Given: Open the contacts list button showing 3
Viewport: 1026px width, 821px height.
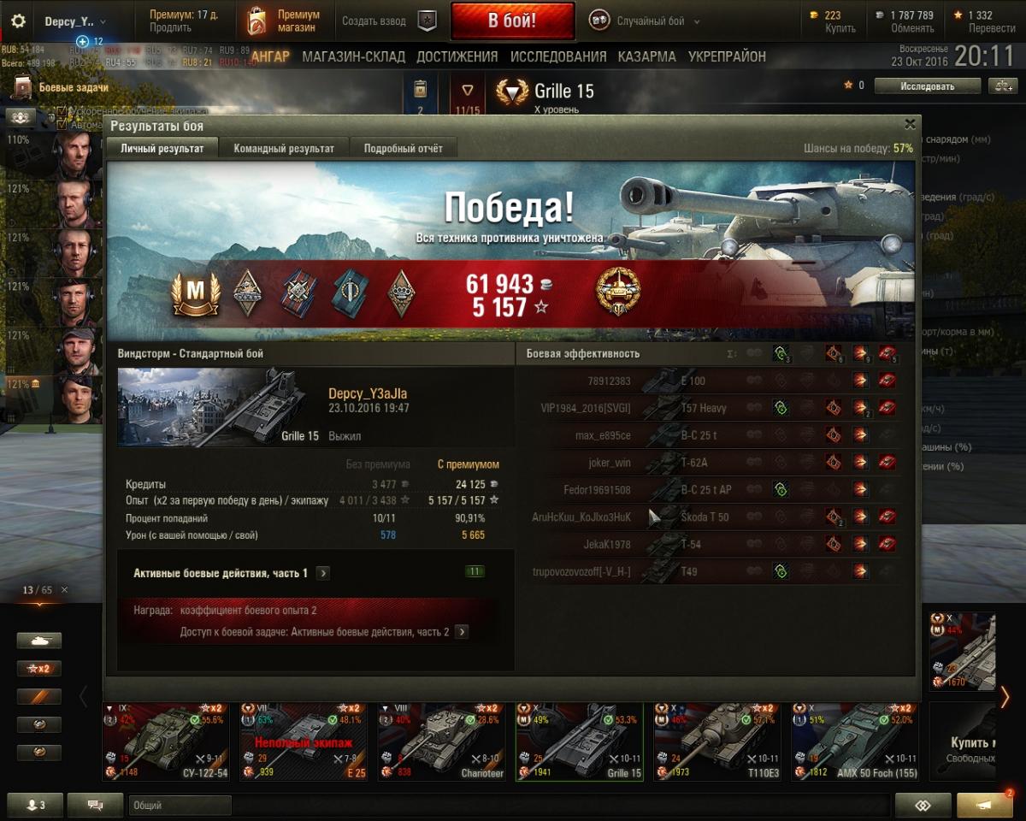Looking at the screenshot, I should pyautogui.click(x=35, y=805).
